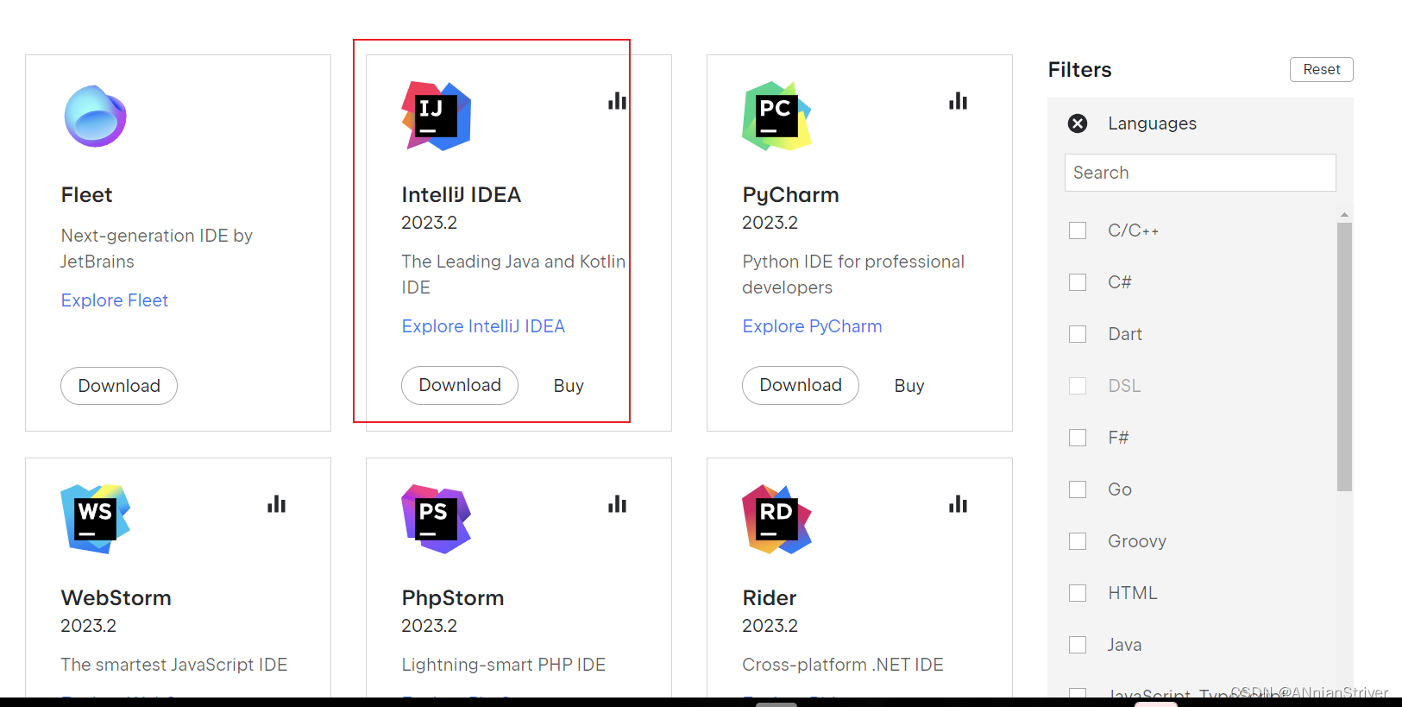Viewport: 1402px width, 707px height.
Task: Open compare chart icon on Rider card
Action: pyautogui.click(x=958, y=504)
